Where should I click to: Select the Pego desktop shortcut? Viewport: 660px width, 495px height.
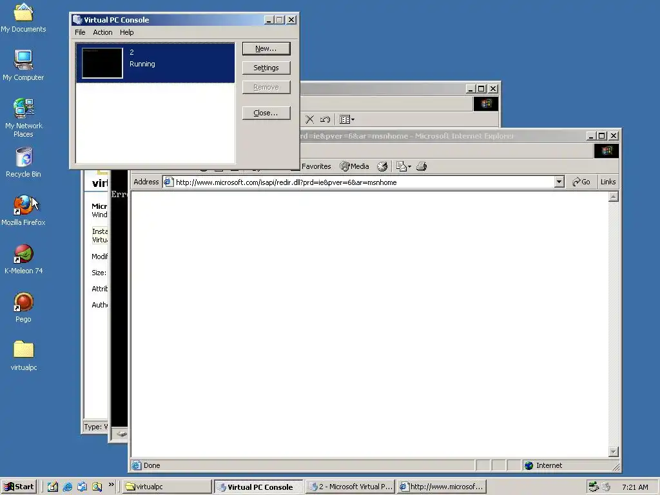[x=23, y=307]
